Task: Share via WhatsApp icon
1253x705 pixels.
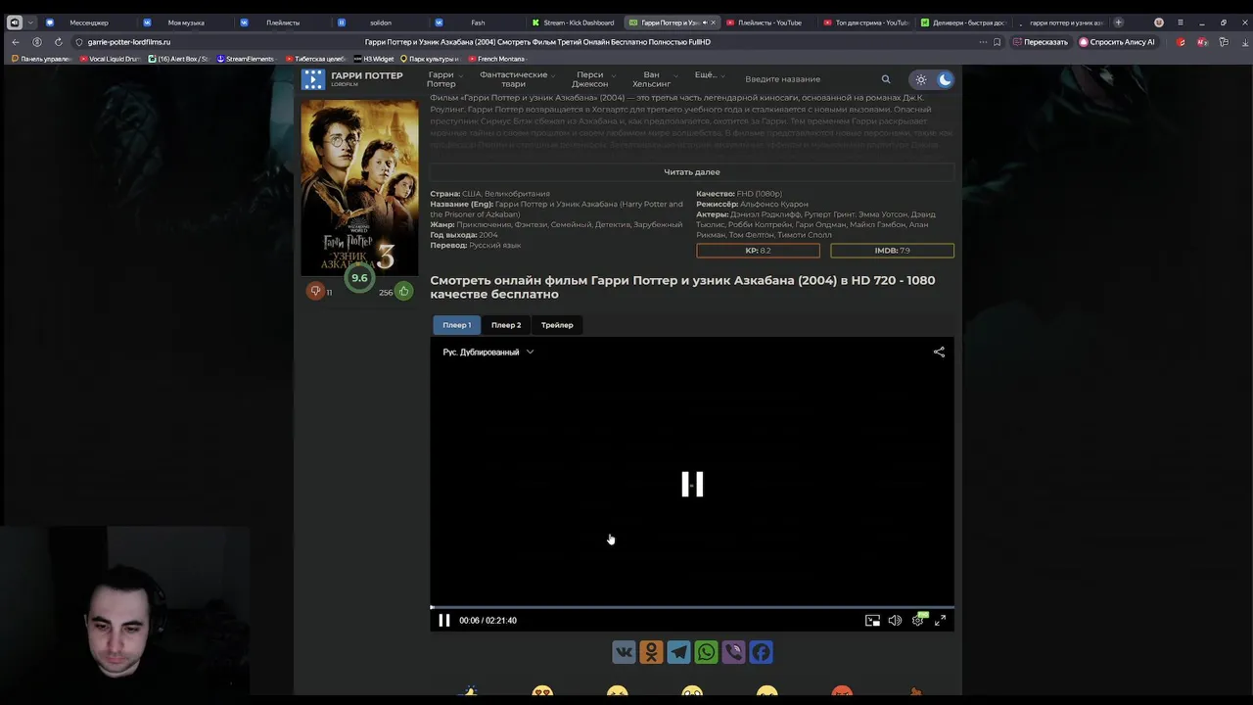Action: (x=706, y=651)
